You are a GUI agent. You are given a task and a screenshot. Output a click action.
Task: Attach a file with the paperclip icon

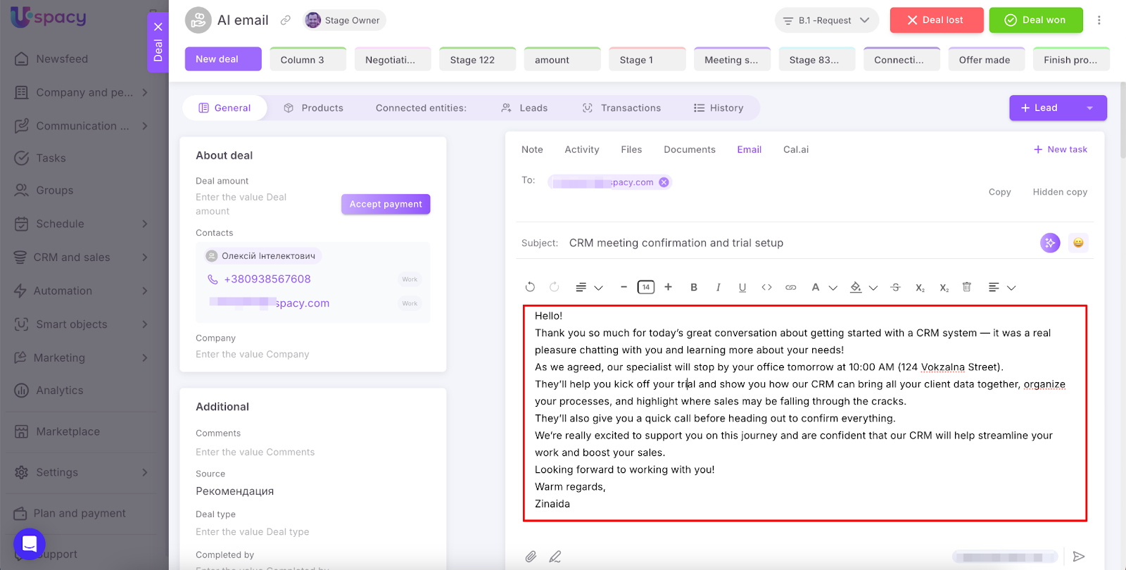tap(531, 557)
